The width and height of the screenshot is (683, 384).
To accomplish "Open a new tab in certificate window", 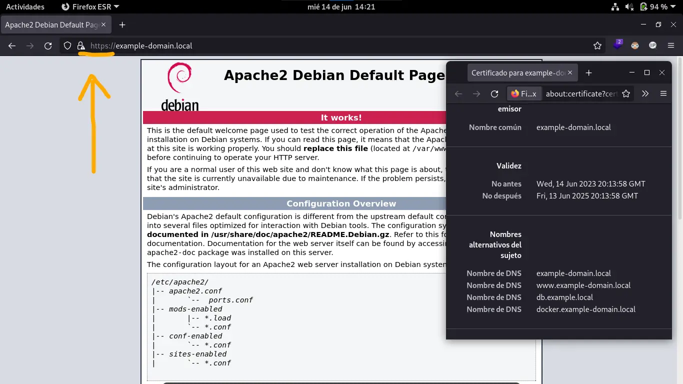I will click(x=589, y=72).
